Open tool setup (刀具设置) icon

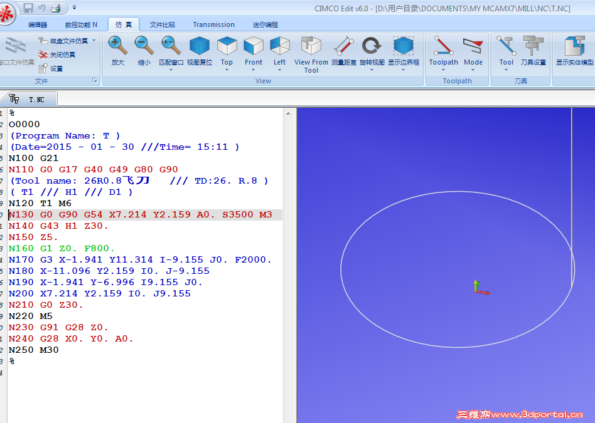[533, 46]
